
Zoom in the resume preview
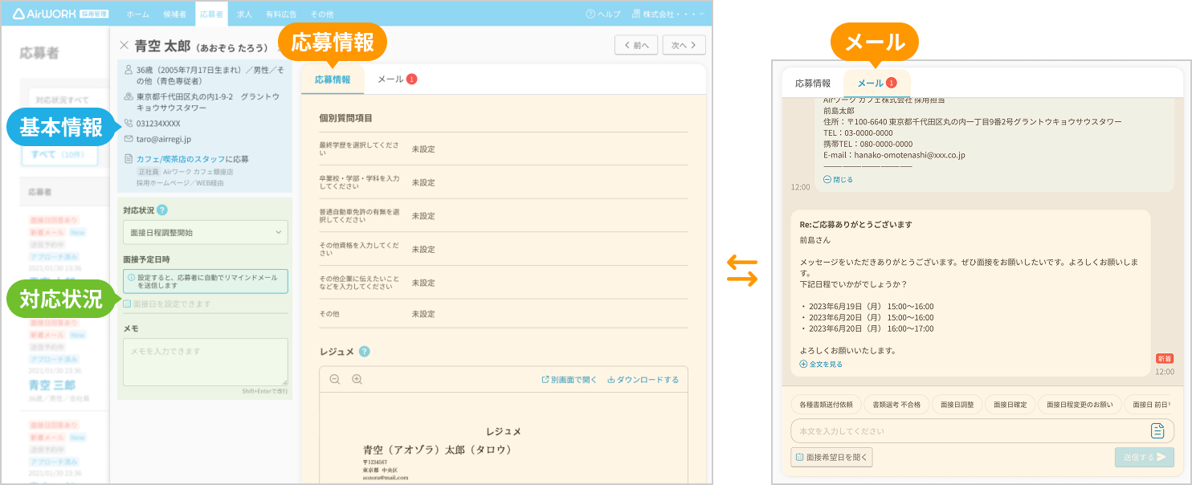[357, 379]
